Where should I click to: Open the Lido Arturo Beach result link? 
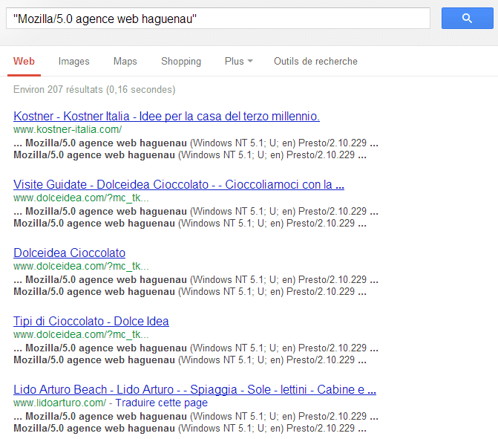[194, 390]
